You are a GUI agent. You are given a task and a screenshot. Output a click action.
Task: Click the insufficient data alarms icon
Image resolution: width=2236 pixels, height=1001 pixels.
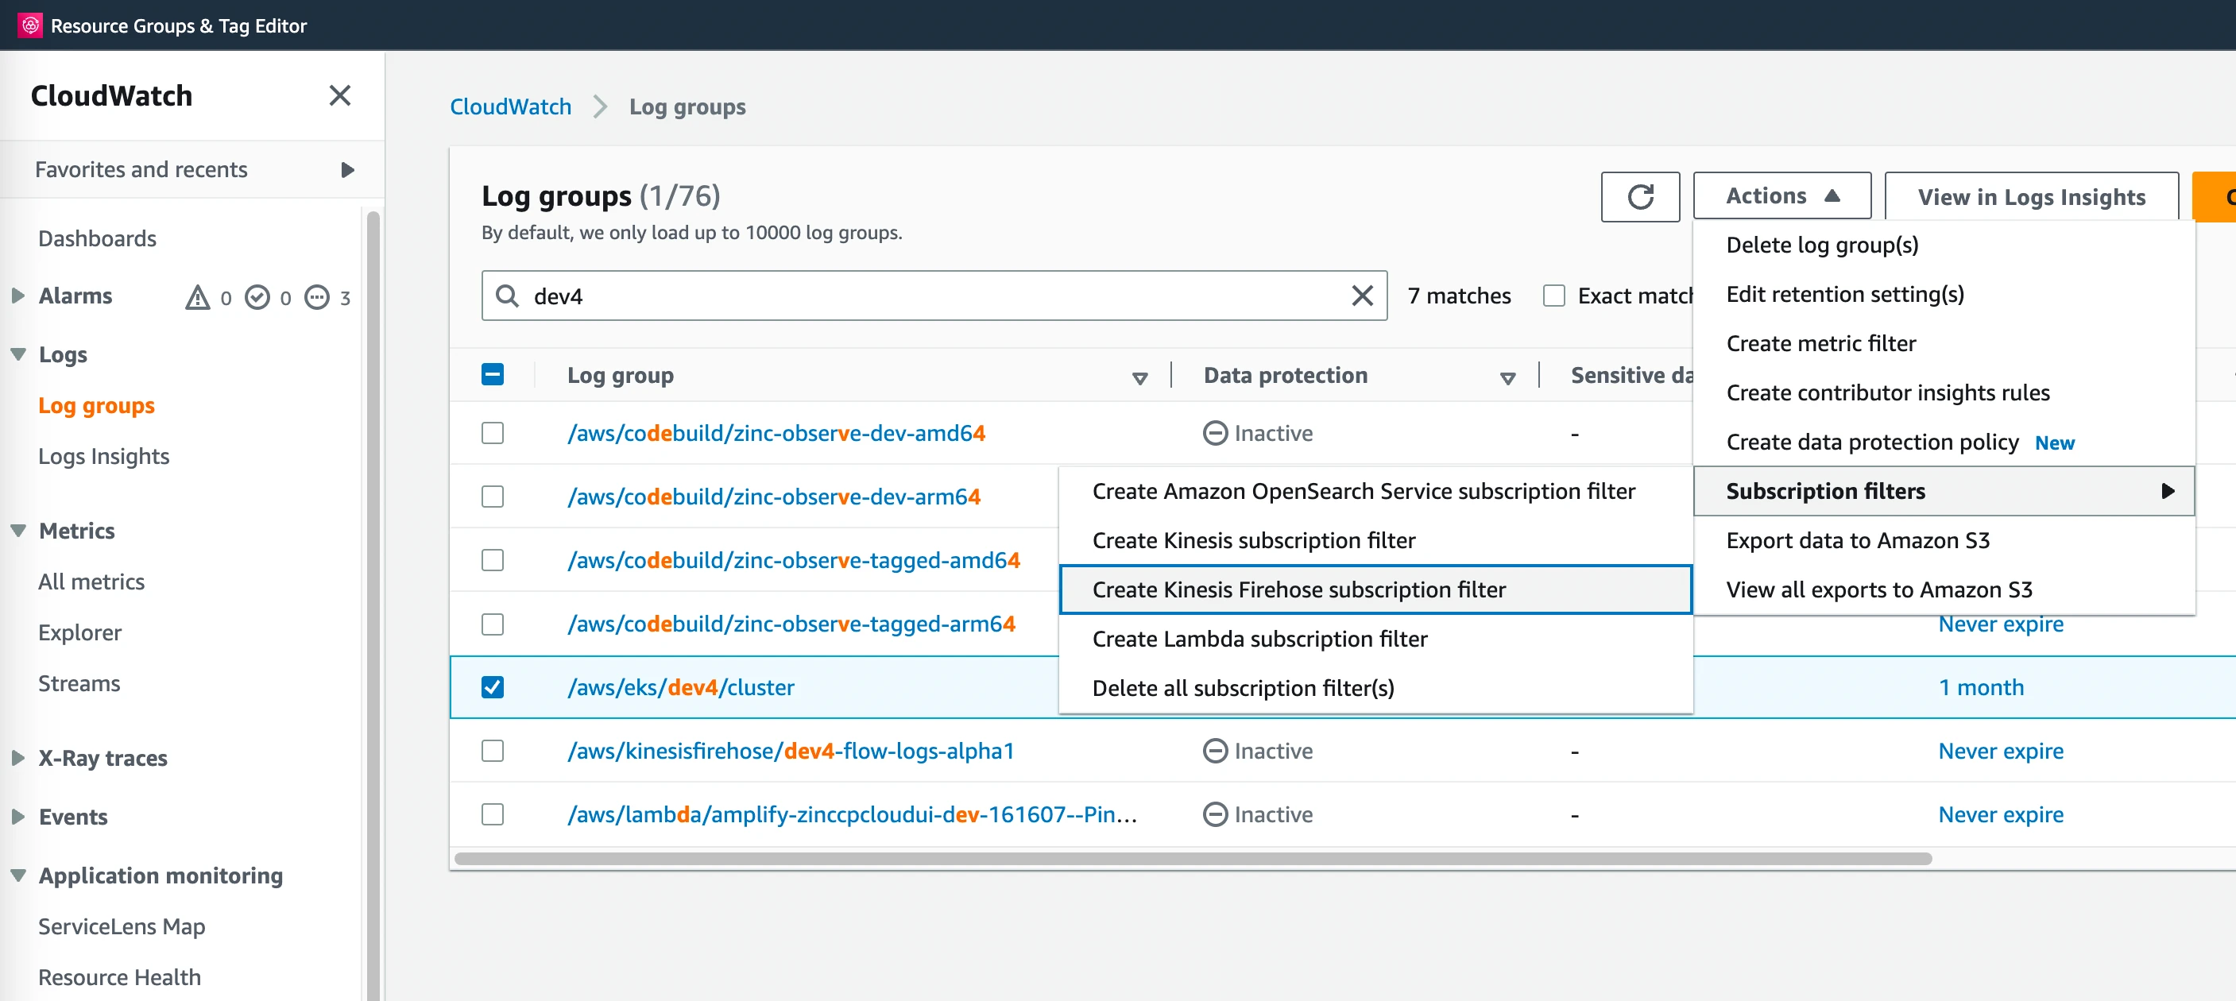[x=318, y=297]
